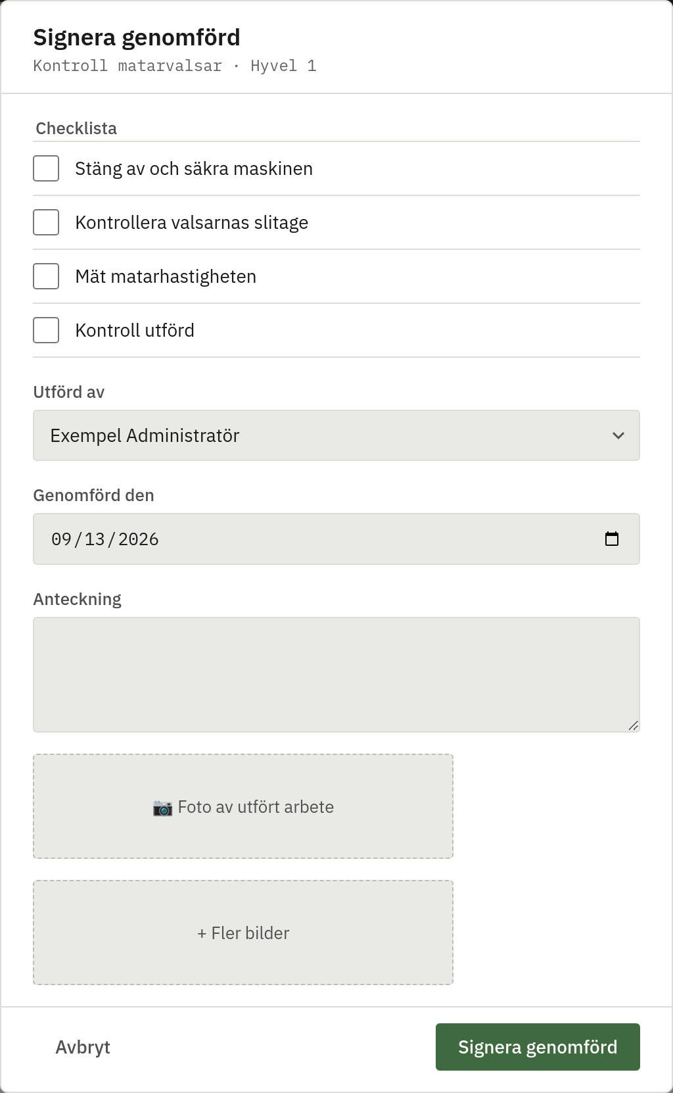The height and width of the screenshot is (1093, 673).
Task: Click the 'Mät matarhastigheten' label text
Action: click(x=166, y=276)
